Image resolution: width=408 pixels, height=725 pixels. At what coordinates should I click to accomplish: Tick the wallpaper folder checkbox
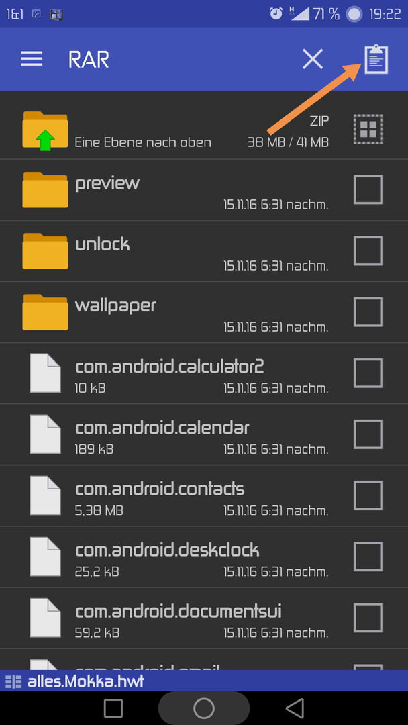(x=368, y=312)
